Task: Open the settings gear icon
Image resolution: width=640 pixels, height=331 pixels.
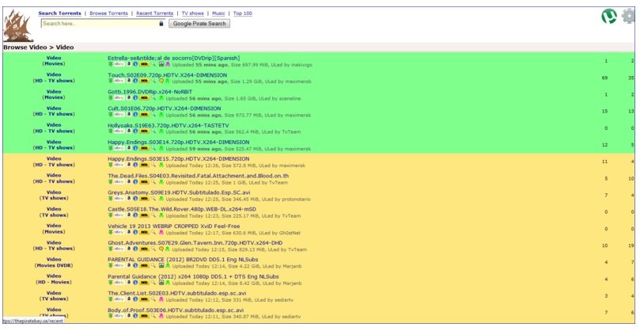Action: pos(628,17)
